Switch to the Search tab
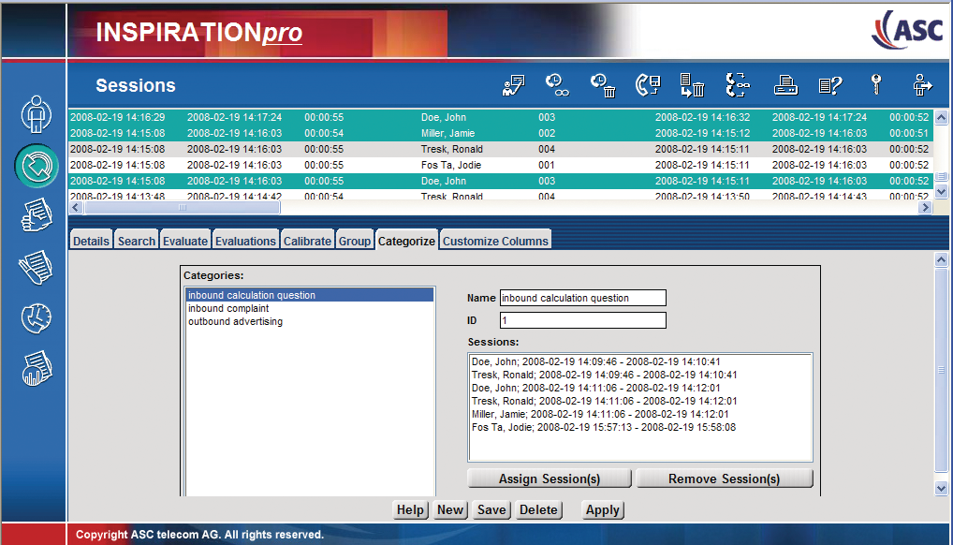 click(x=136, y=240)
